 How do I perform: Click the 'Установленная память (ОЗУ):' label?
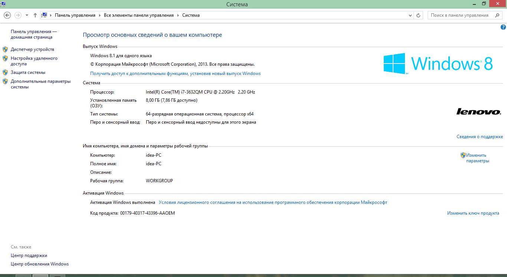pos(113,103)
